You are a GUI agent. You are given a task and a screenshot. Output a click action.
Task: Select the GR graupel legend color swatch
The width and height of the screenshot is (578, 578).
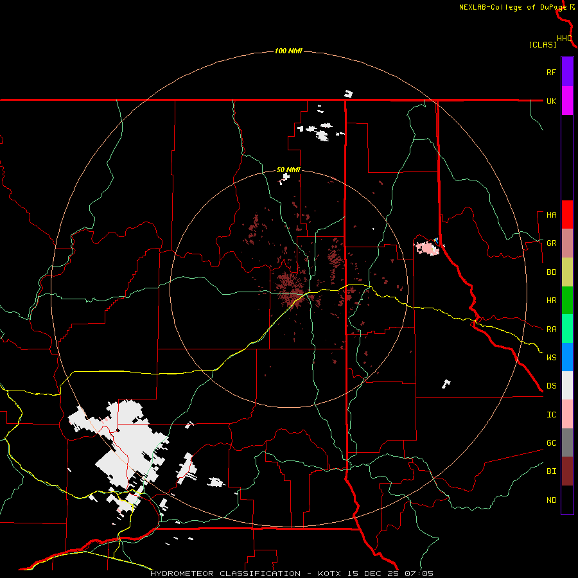point(567,243)
